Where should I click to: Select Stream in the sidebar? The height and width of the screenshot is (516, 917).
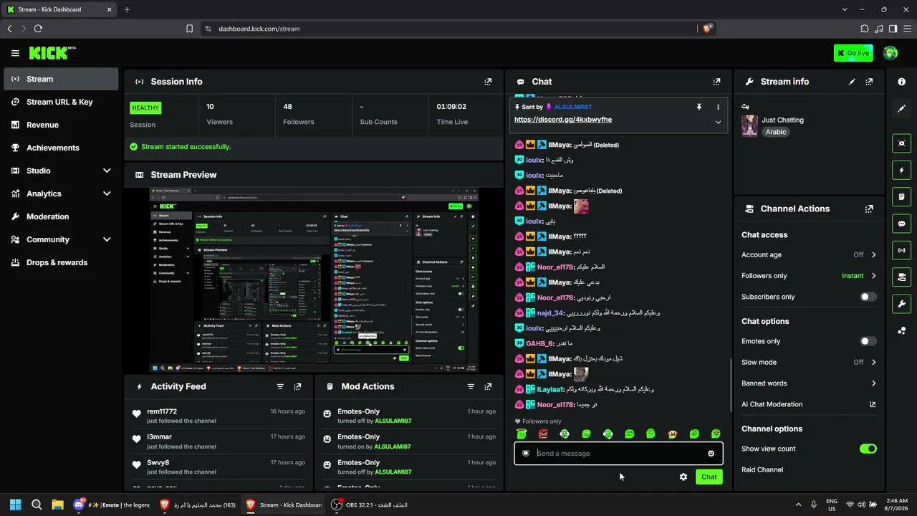61,79
